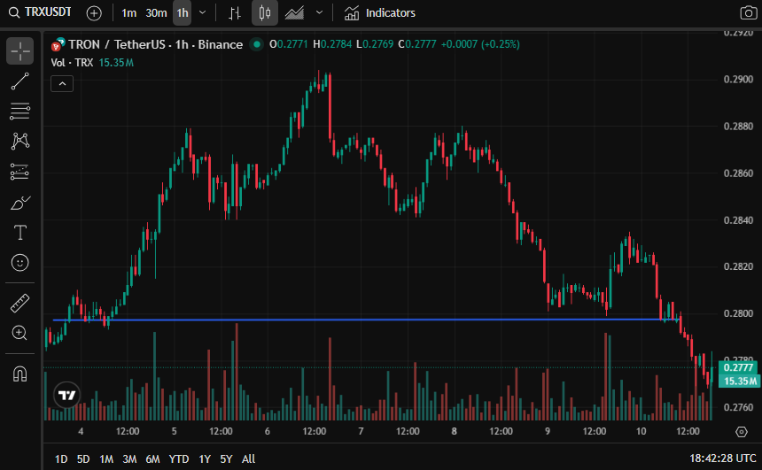The width and height of the screenshot is (762, 470).
Task: Open the Fibonacci retracement tools
Action: point(19,112)
